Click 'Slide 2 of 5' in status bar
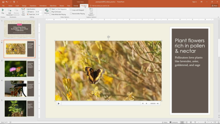The height and width of the screenshot is (124, 220). coord(4,122)
